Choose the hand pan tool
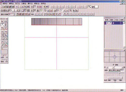Viewport: 126px width, 92px height. 2,42
